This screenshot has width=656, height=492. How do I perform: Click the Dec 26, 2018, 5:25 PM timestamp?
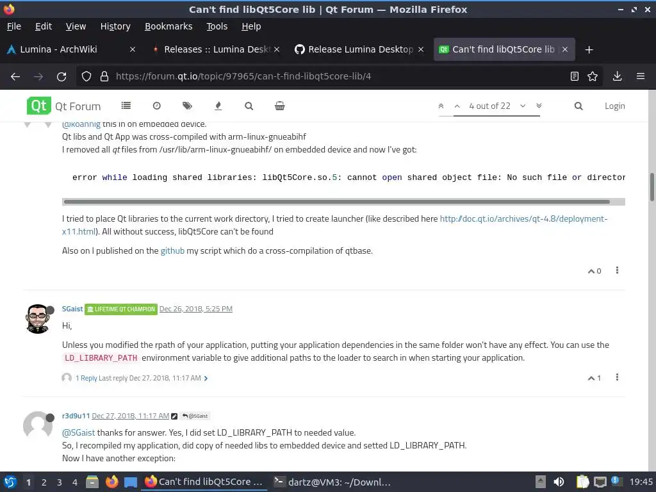pos(196,309)
